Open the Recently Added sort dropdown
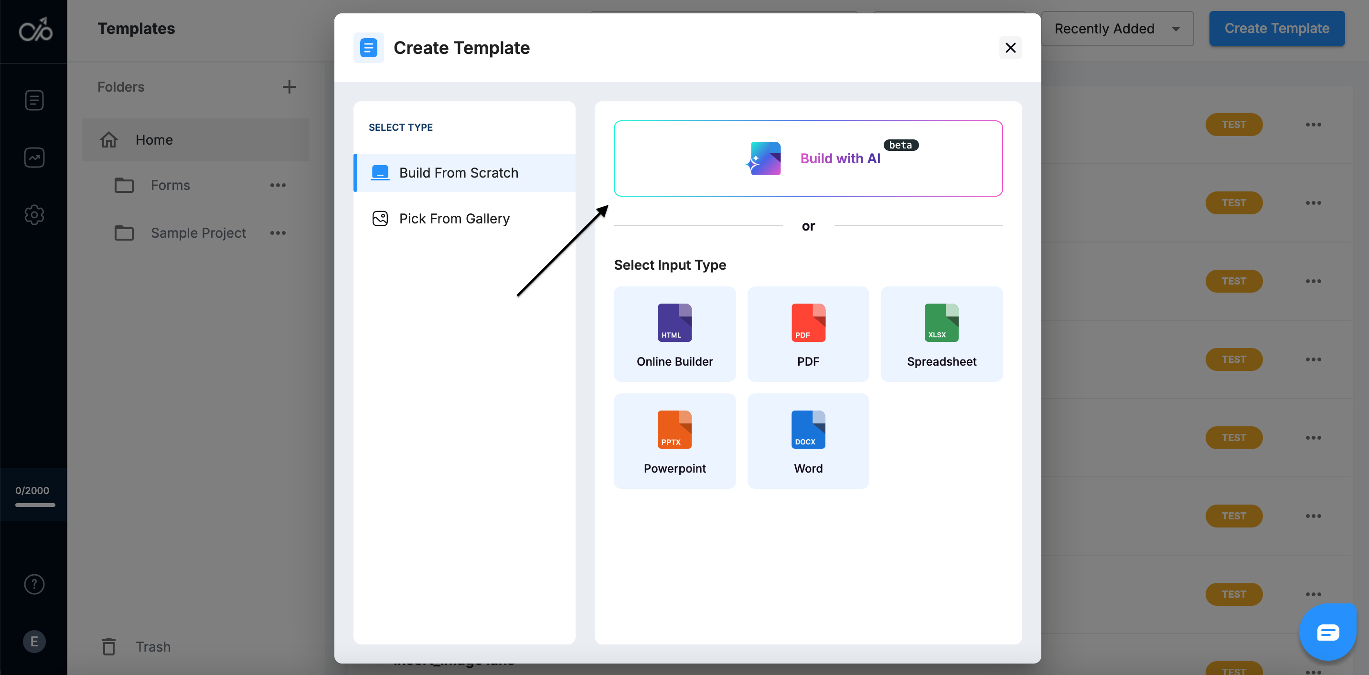 [1117, 29]
